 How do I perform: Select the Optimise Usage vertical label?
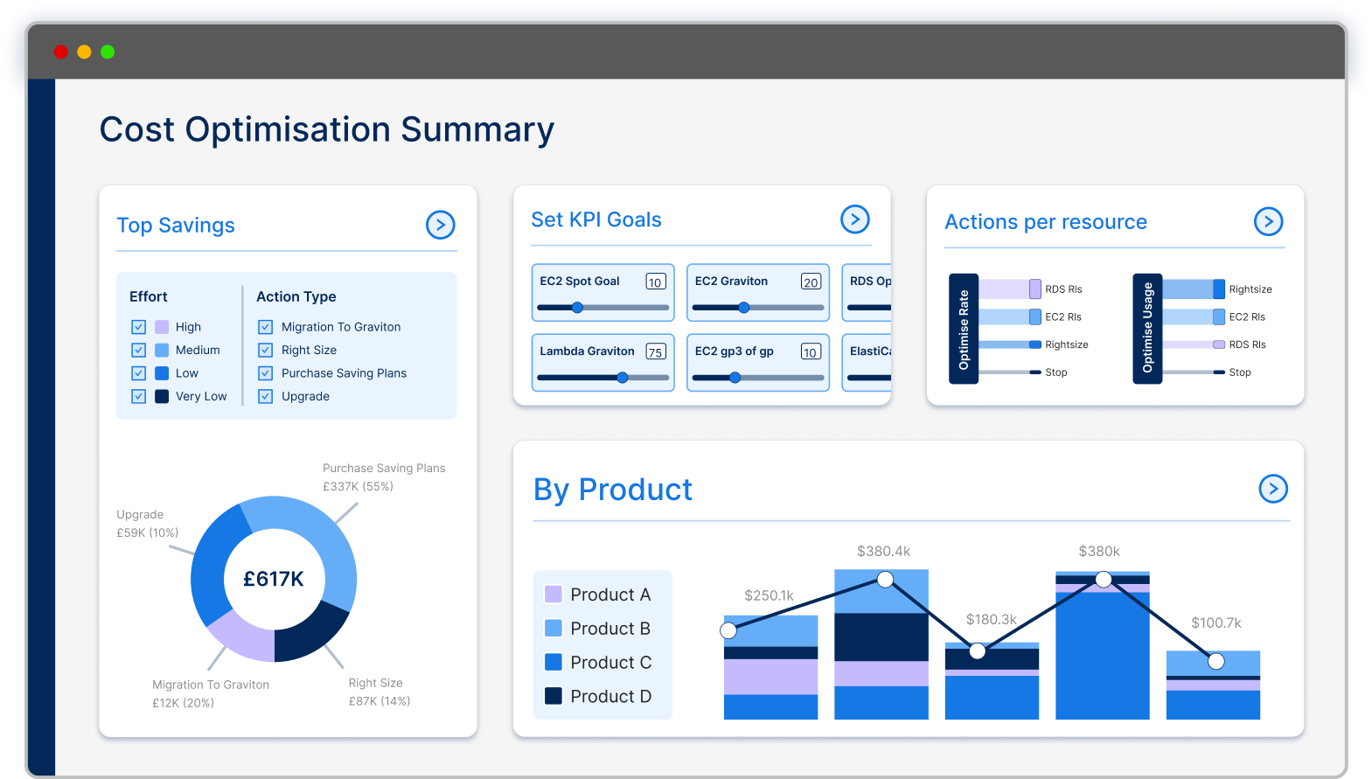pyautogui.click(x=1147, y=329)
